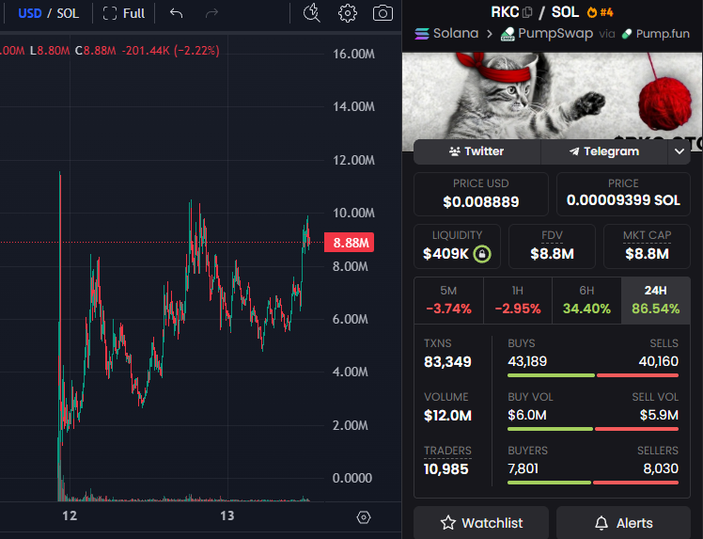Click the PumpSwap logo icon
The image size is (703, 539).
coord(508,34)
